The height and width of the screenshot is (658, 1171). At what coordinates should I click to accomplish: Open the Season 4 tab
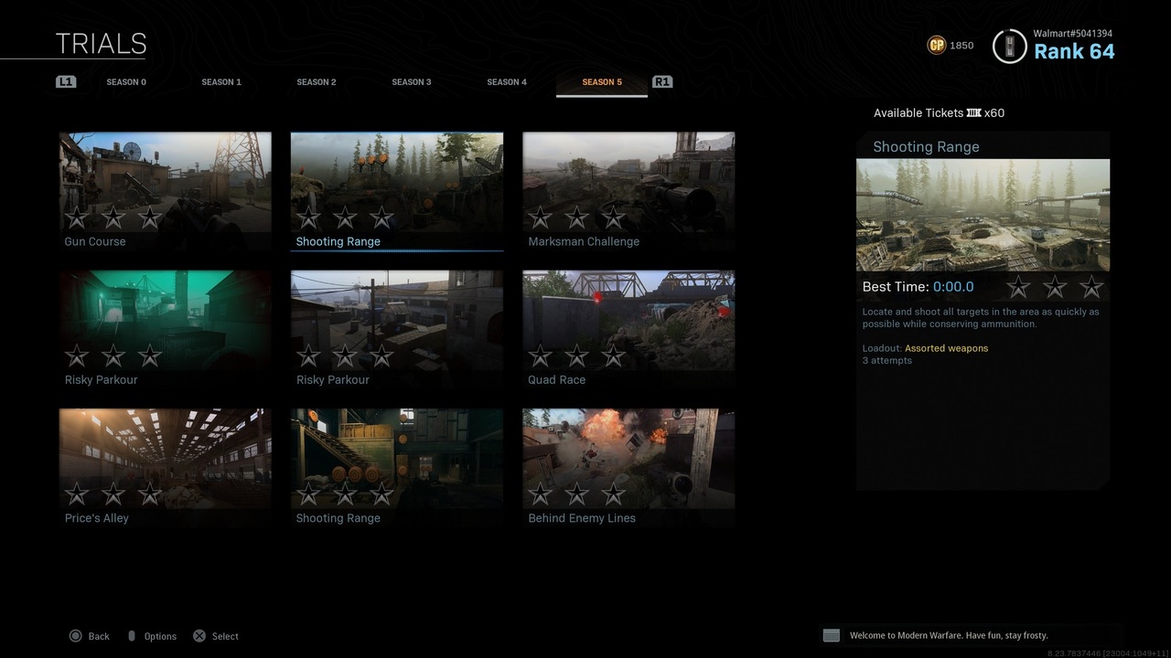click(x=507, y=82)
